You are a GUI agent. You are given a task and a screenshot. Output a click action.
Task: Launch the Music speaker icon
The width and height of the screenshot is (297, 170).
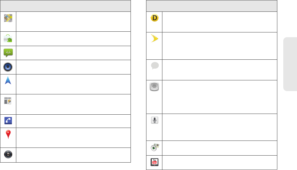coord(8,67)
